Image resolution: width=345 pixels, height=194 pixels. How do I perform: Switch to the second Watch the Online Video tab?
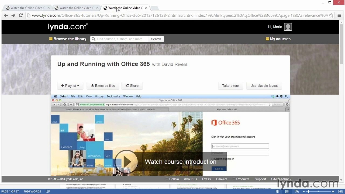[76, 8]
